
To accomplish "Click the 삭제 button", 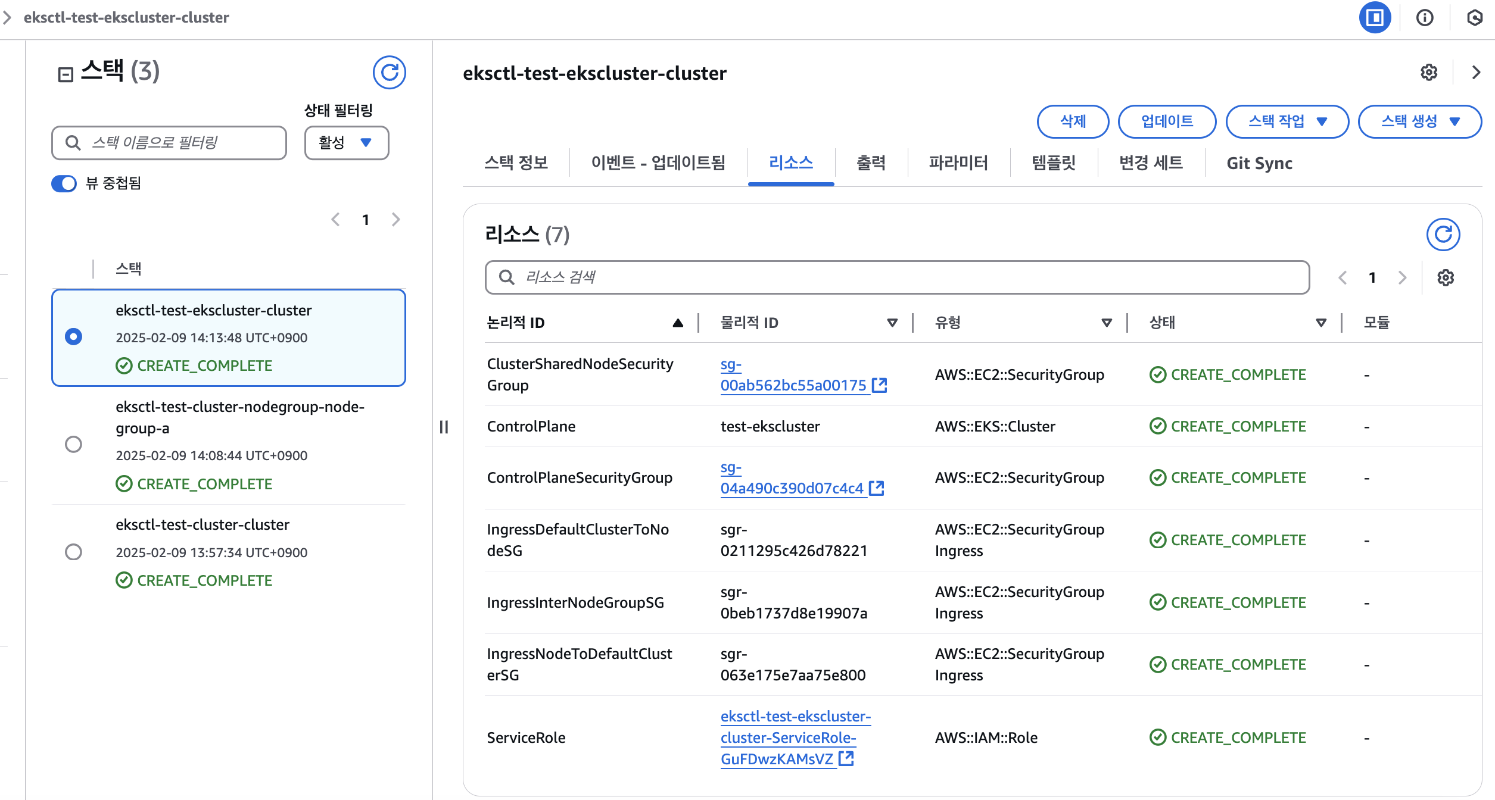I will pos(1073,121).
